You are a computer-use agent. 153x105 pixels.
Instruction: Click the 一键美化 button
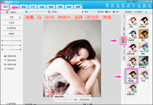coord(10,12)
